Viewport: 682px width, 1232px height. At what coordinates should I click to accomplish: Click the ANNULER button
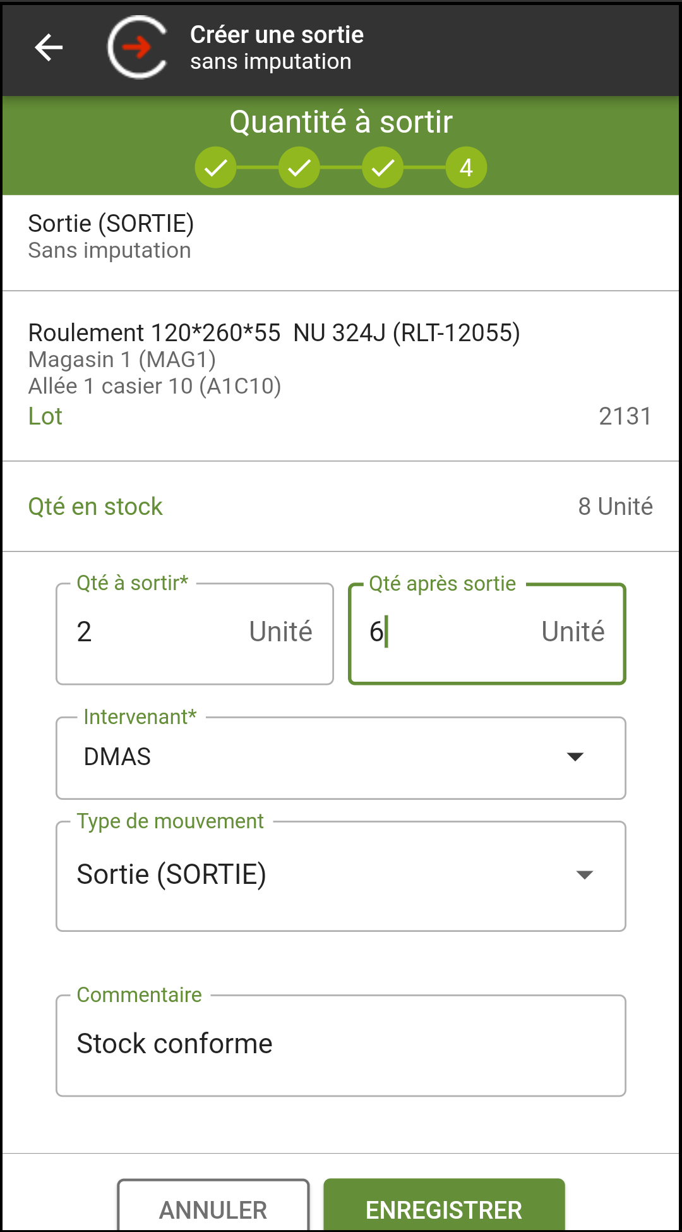(213, 1205)
